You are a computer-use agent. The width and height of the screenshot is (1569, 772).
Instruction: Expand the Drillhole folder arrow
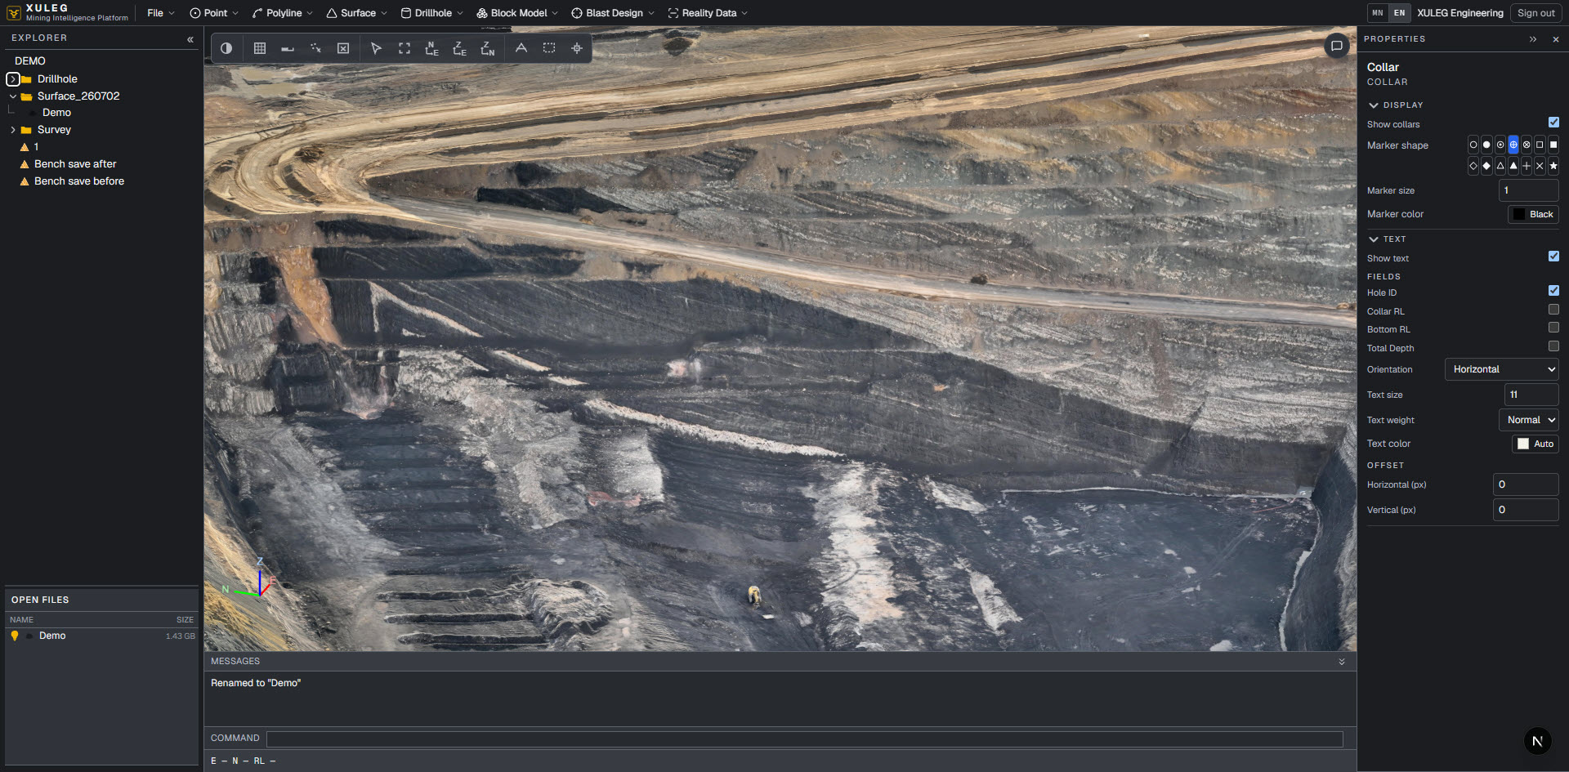13,79
